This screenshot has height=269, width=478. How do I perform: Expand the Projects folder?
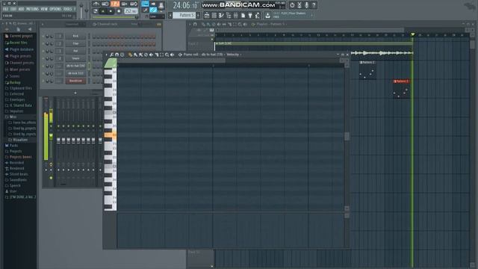point(15,151)
